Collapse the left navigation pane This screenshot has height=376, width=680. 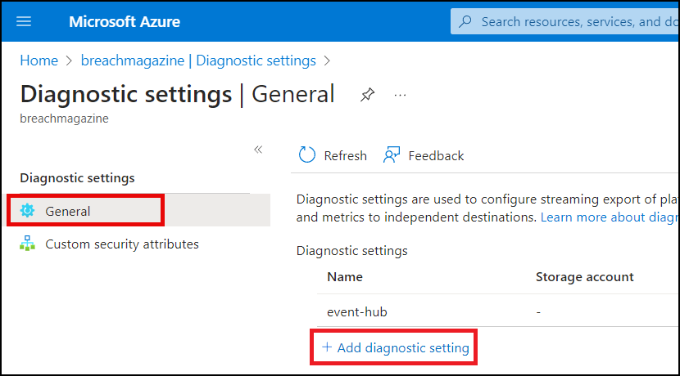pyautogui.click(x=258, y=150)
